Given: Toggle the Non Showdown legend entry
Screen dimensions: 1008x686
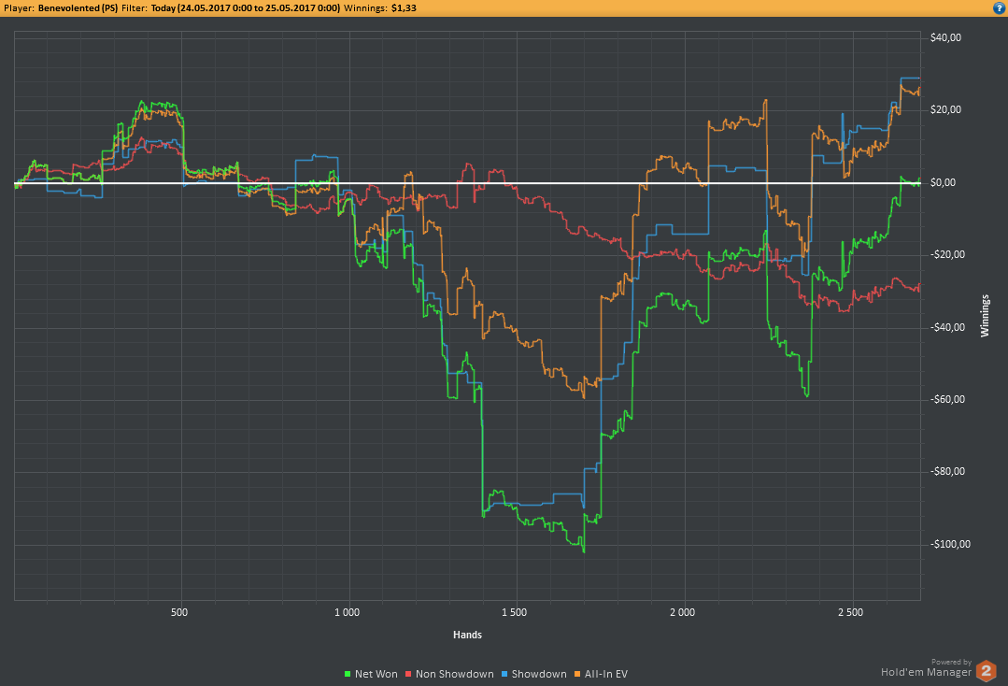Looking at the screenshot, I should [x=449, y=674].
